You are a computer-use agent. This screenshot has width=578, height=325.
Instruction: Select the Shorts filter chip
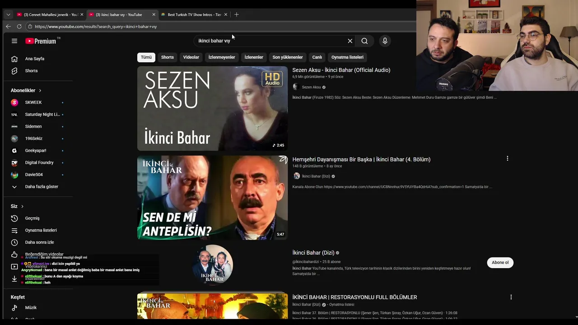pos(168,57)
